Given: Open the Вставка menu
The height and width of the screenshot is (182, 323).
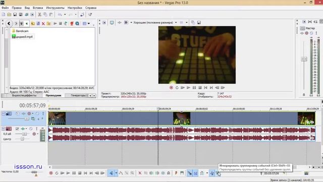Looking at the screenshot, I should (38, 8).
